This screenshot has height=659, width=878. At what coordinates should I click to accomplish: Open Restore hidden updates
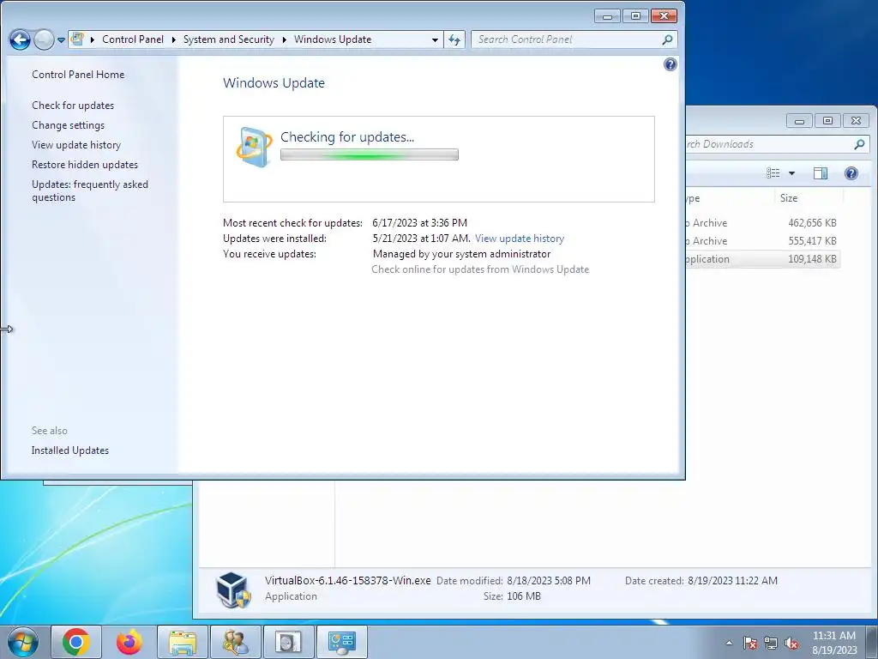coord(85,164)
